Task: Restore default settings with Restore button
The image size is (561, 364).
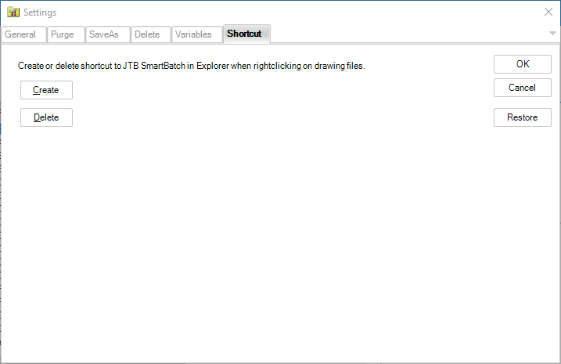Action: point(523,117)
